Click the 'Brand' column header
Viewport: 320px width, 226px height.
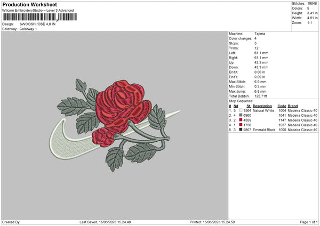293,106
